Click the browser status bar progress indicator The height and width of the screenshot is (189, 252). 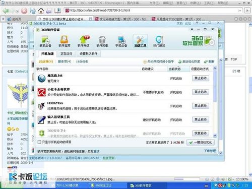click(x=187, y=179)
